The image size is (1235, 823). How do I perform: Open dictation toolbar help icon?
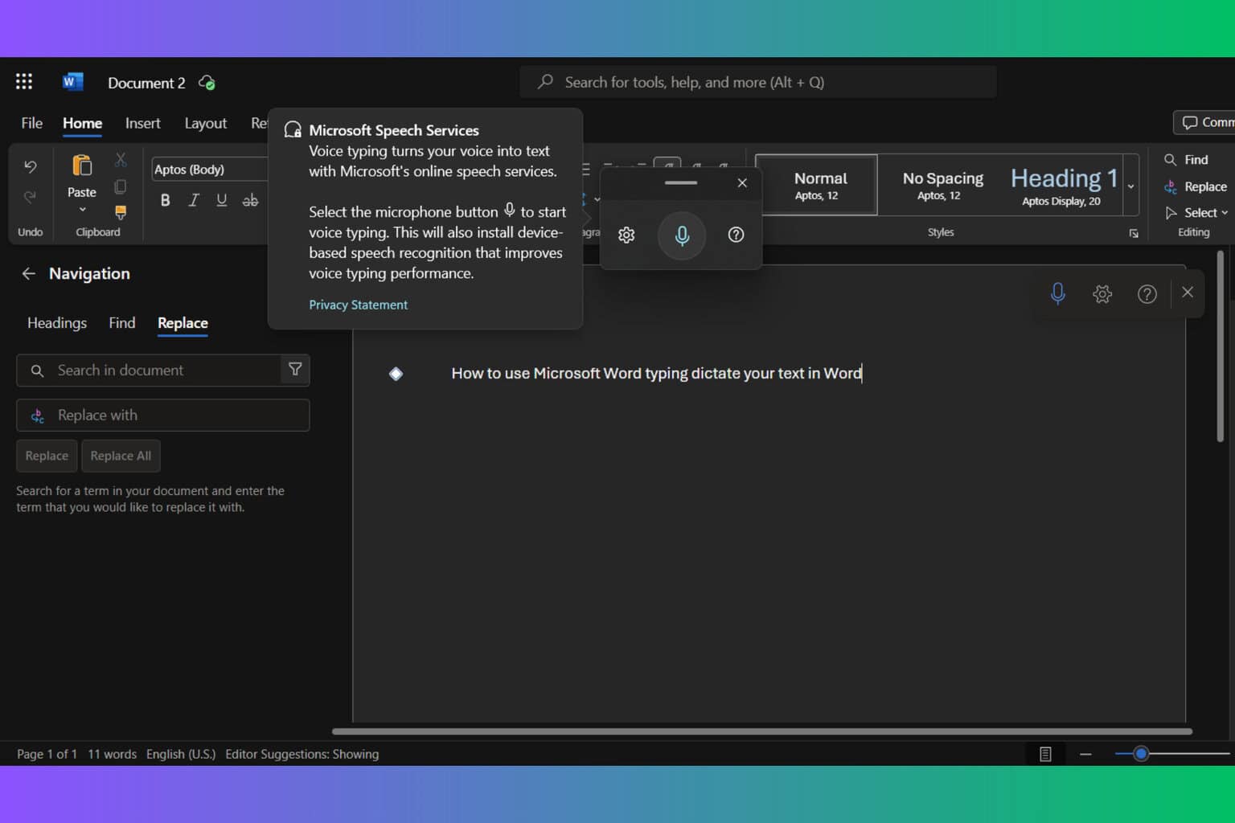pyautogui.click(x=1147, y=293)
